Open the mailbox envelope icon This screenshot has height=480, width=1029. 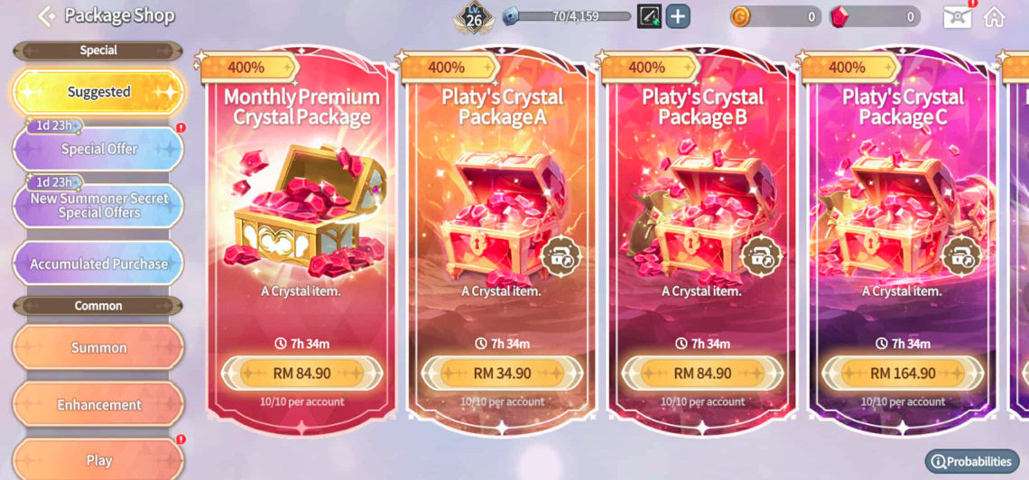[x=958, y=15]
